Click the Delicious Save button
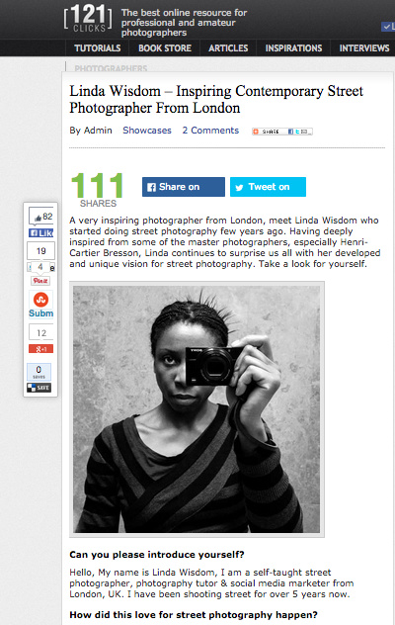Viewport: 395px width, 625px height. pyautogui.click(x=39, y=388)
